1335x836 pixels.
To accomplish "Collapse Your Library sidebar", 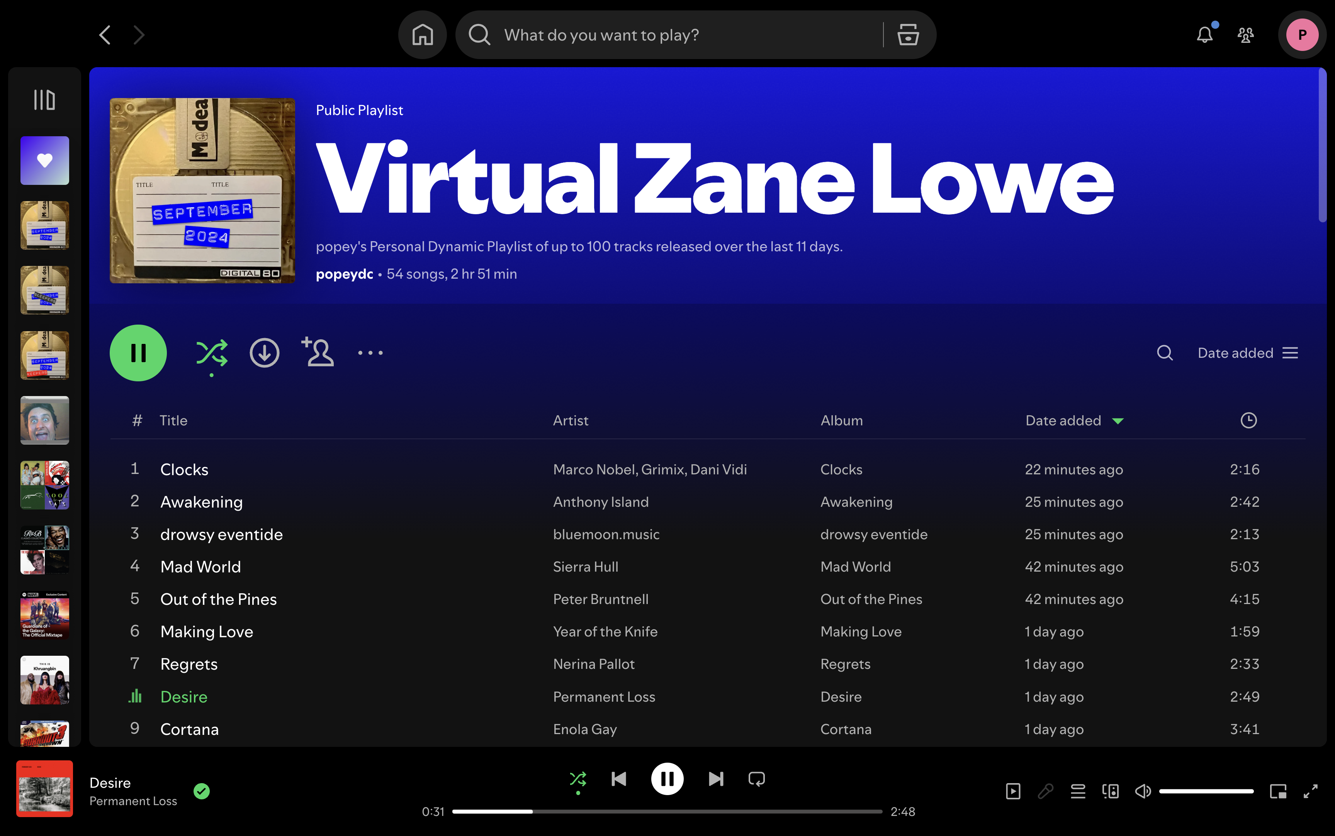I will tap(44, 100).
